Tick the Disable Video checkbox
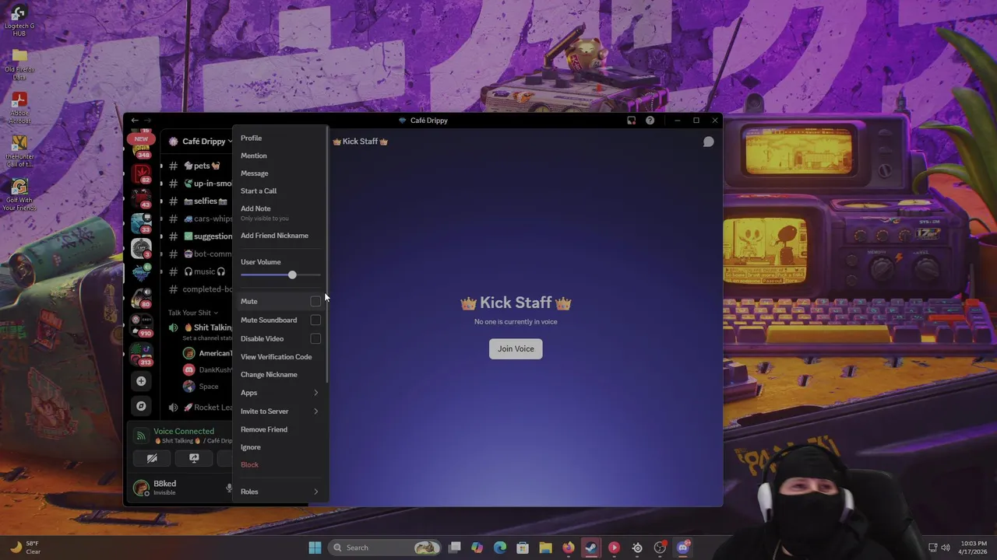Viewport: 997px width, 560px height. click(x=315, y=338)
